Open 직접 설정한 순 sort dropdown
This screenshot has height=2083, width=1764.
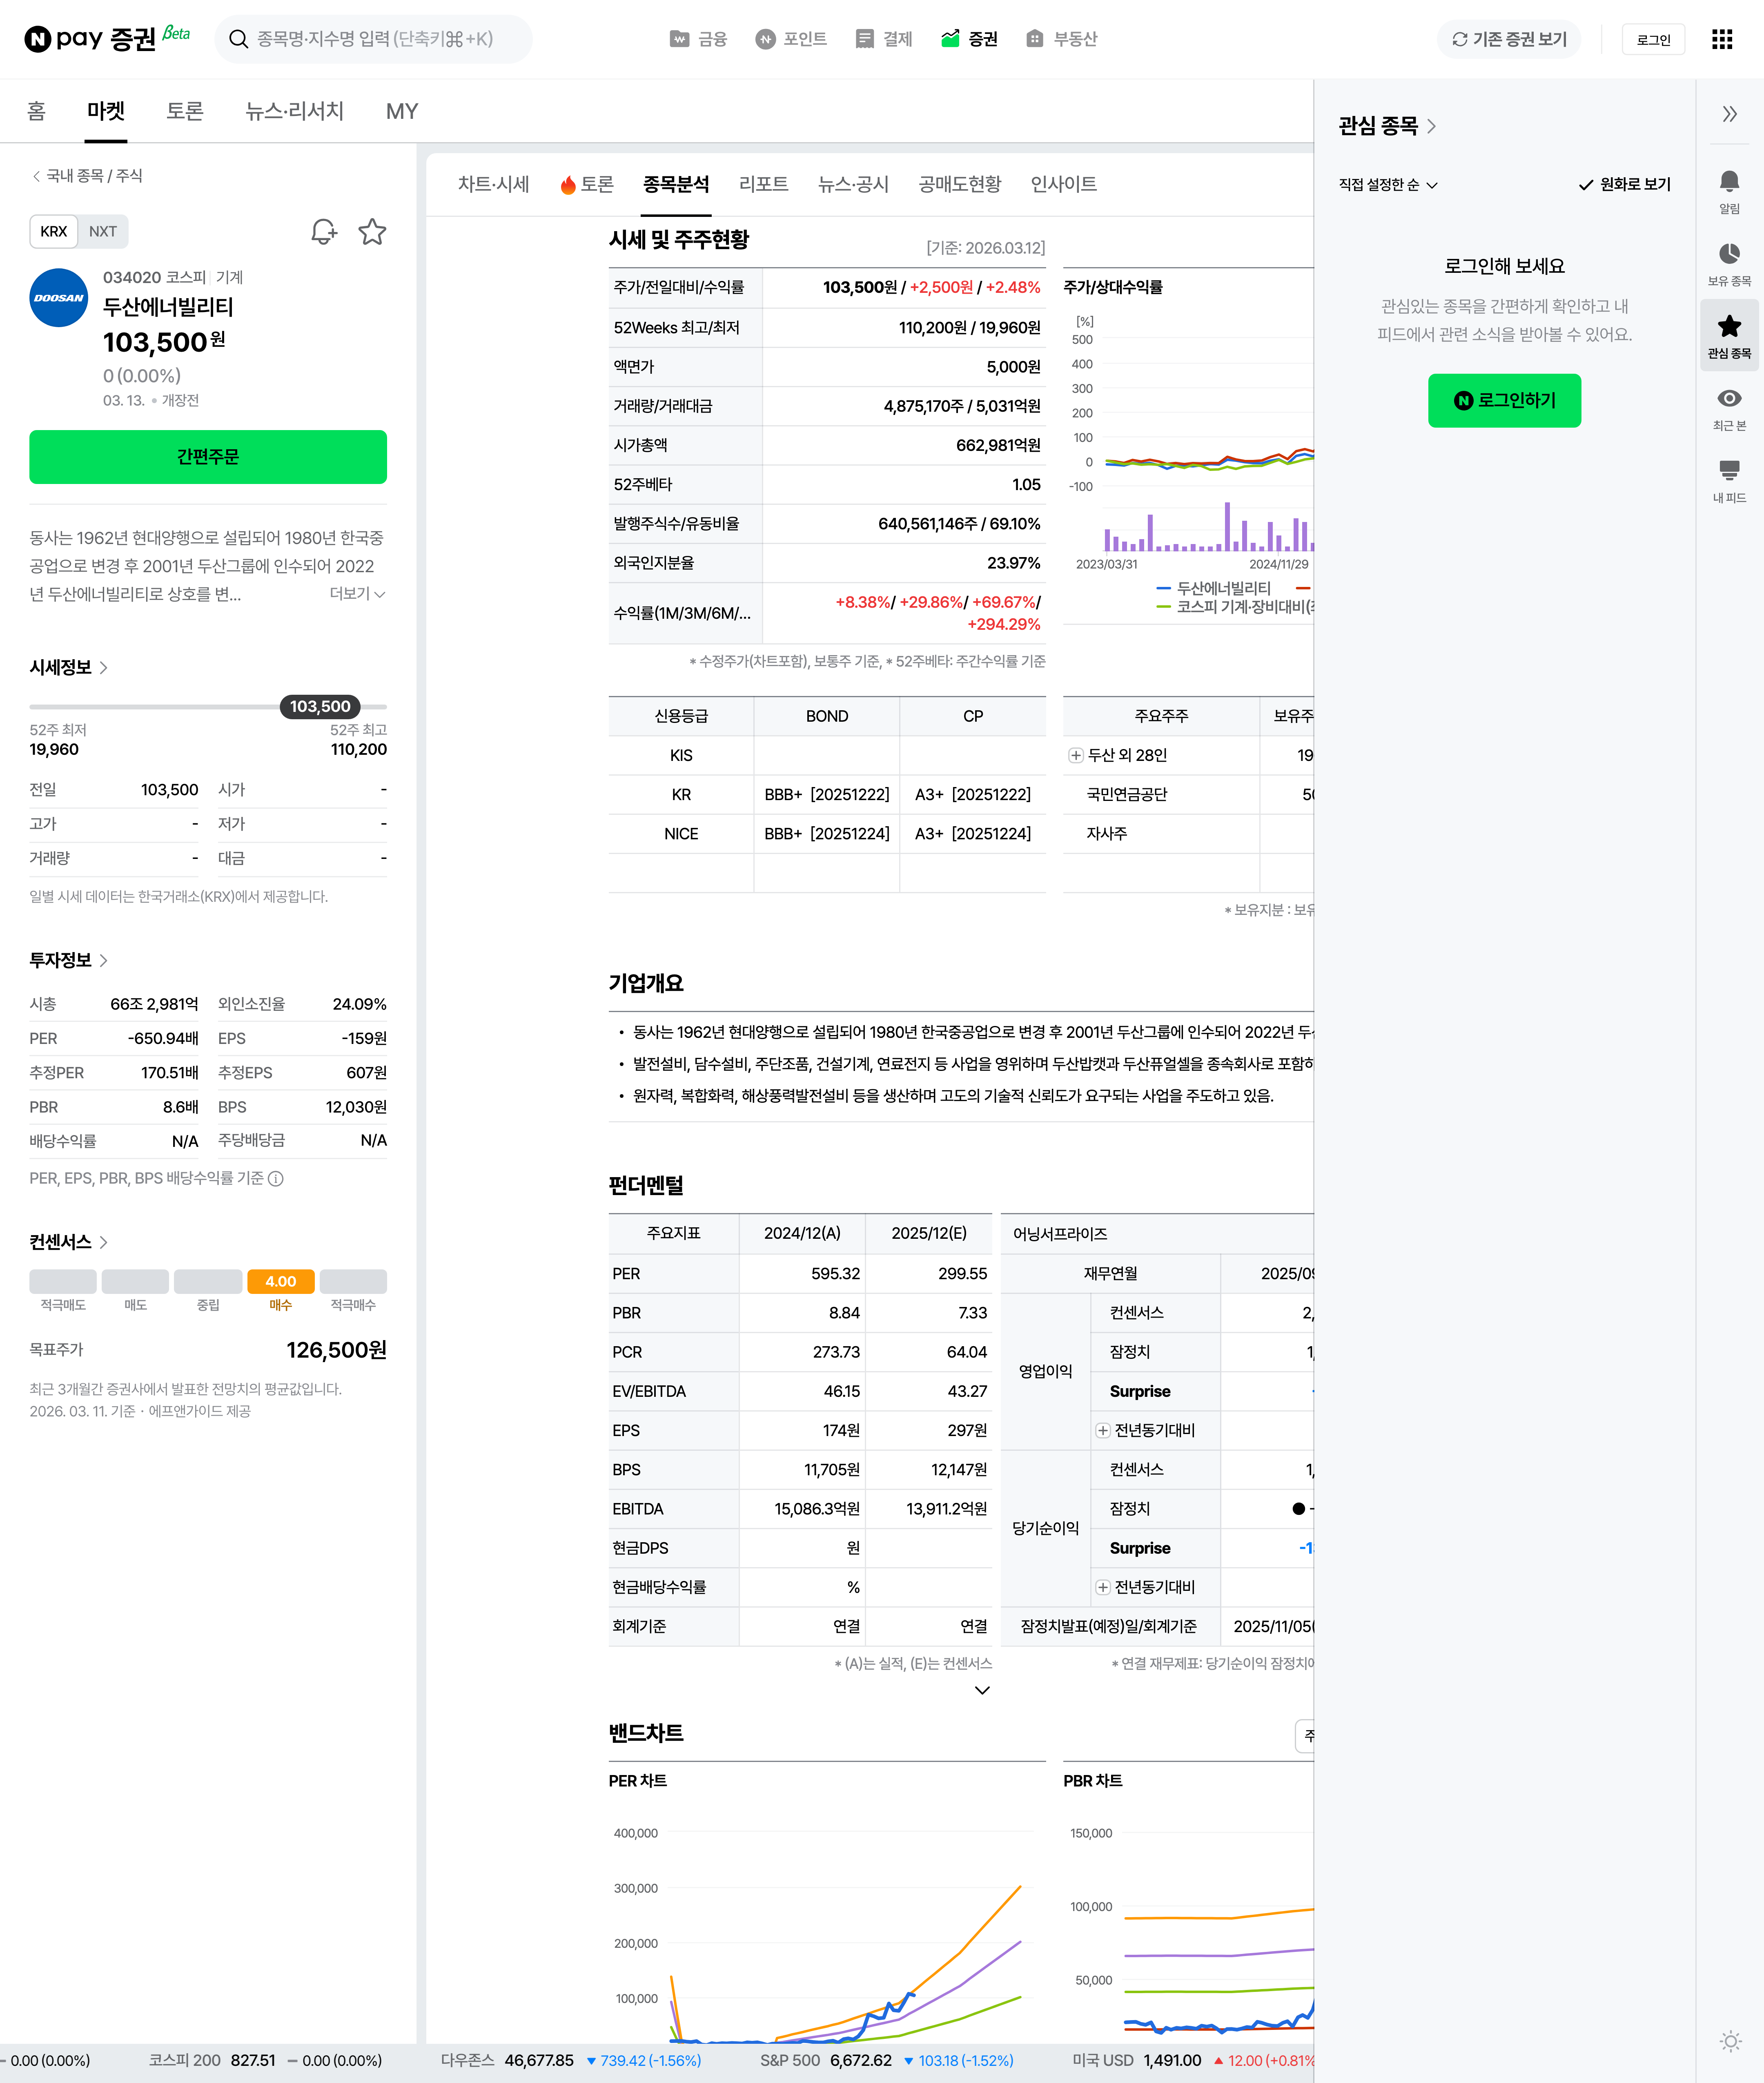tap(1387, 185)
